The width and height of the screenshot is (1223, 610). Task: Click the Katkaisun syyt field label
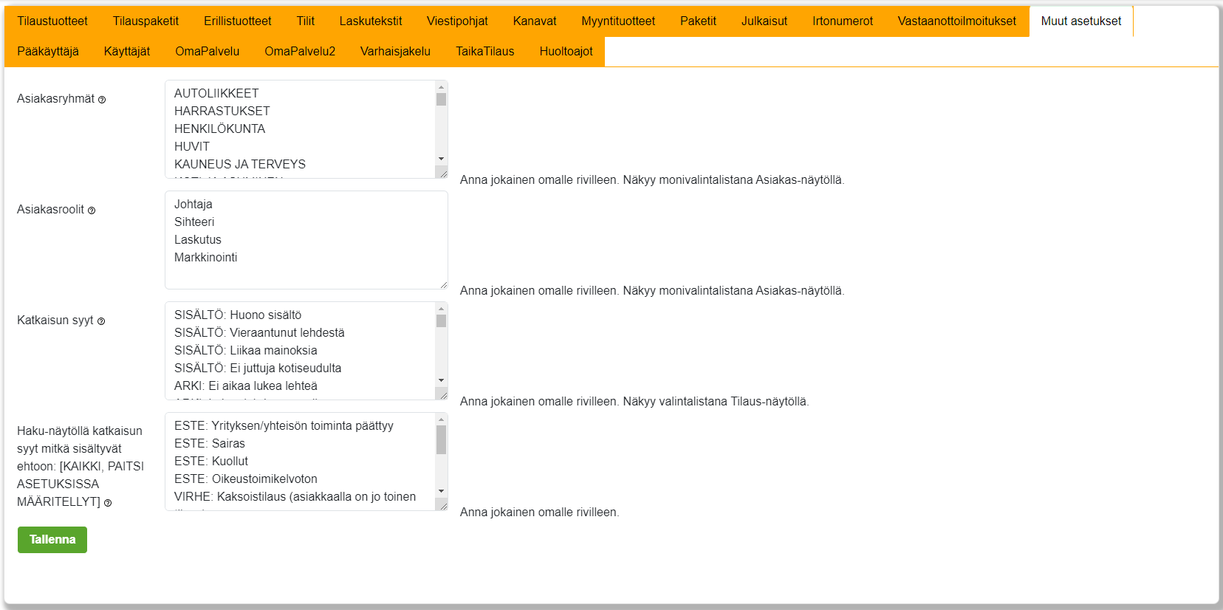55,321
